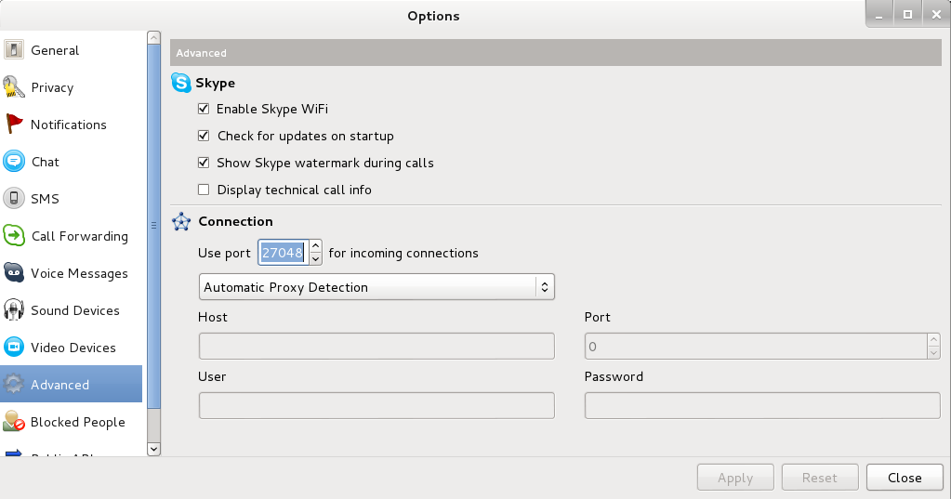Click the sidebar scrollbar thumb
This screenshot has width=951, height=499.
(153, 226)
